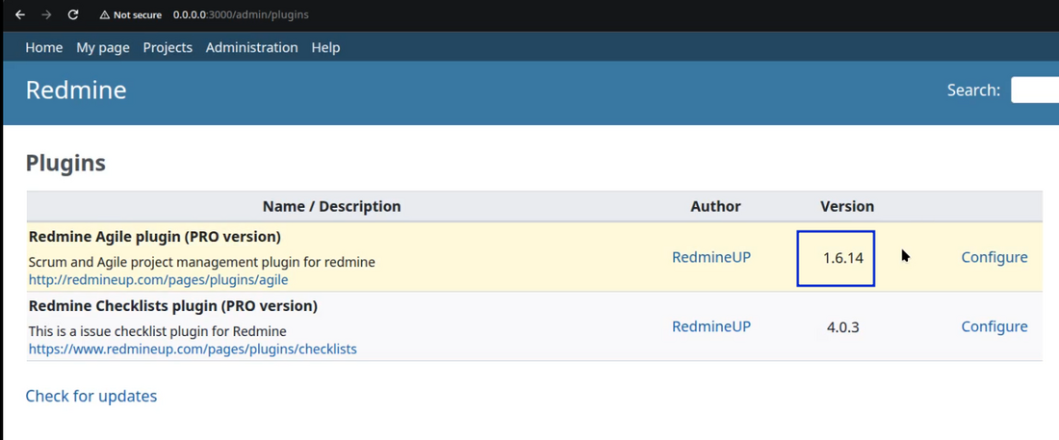This screenshot has width=1059, height=440.
Task: Open the Help menu
Action: tap(325, 47)
